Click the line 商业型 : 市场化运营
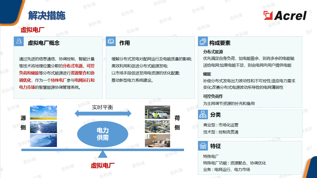 click(221, 125)
